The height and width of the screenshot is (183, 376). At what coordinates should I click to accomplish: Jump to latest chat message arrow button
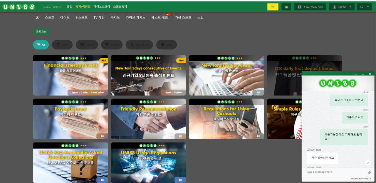(368, 163)
